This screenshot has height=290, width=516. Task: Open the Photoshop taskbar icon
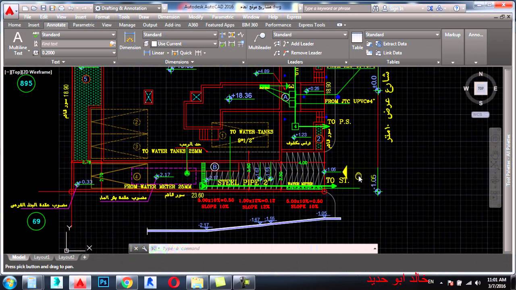pos(104,282)
